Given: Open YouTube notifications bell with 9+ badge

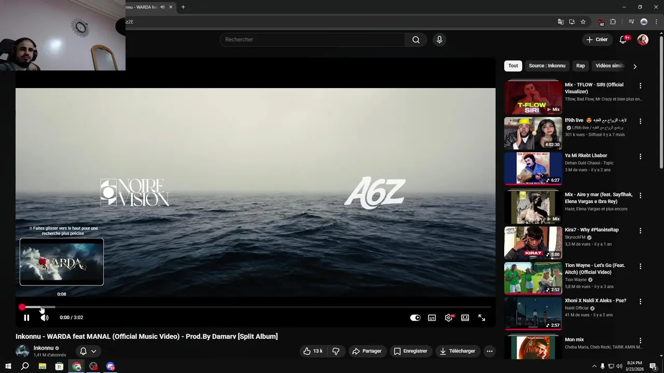Looking at the screenshot, I should tap(624, 39).
